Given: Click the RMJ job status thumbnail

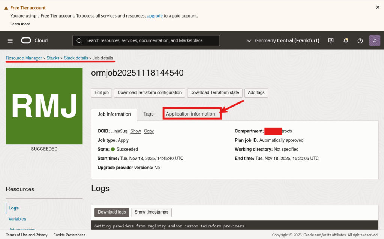Looking at the screenshot, I should pyautogui.click(x=44, y=106).
